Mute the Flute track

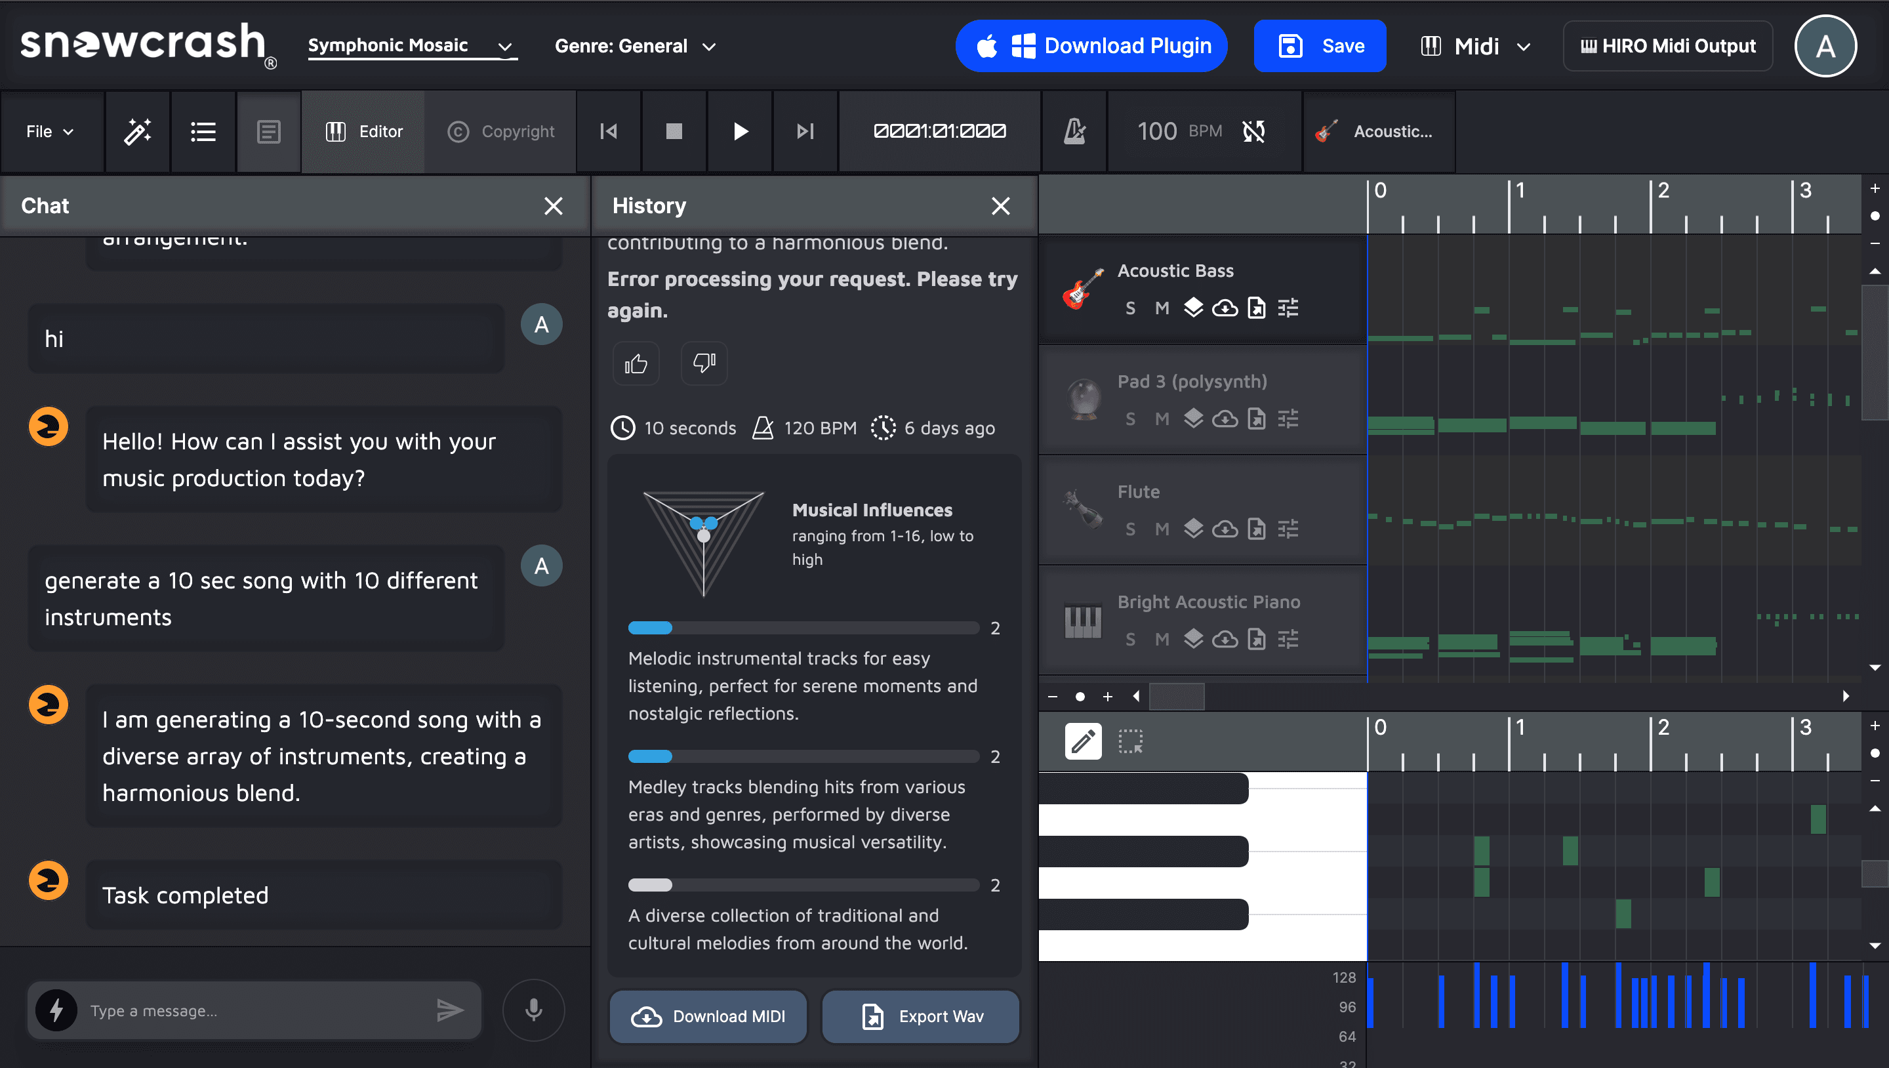pyautogui.click(x=1162, y=529)
